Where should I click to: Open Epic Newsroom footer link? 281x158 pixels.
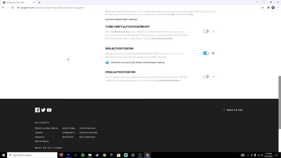(x=87, y=137)
